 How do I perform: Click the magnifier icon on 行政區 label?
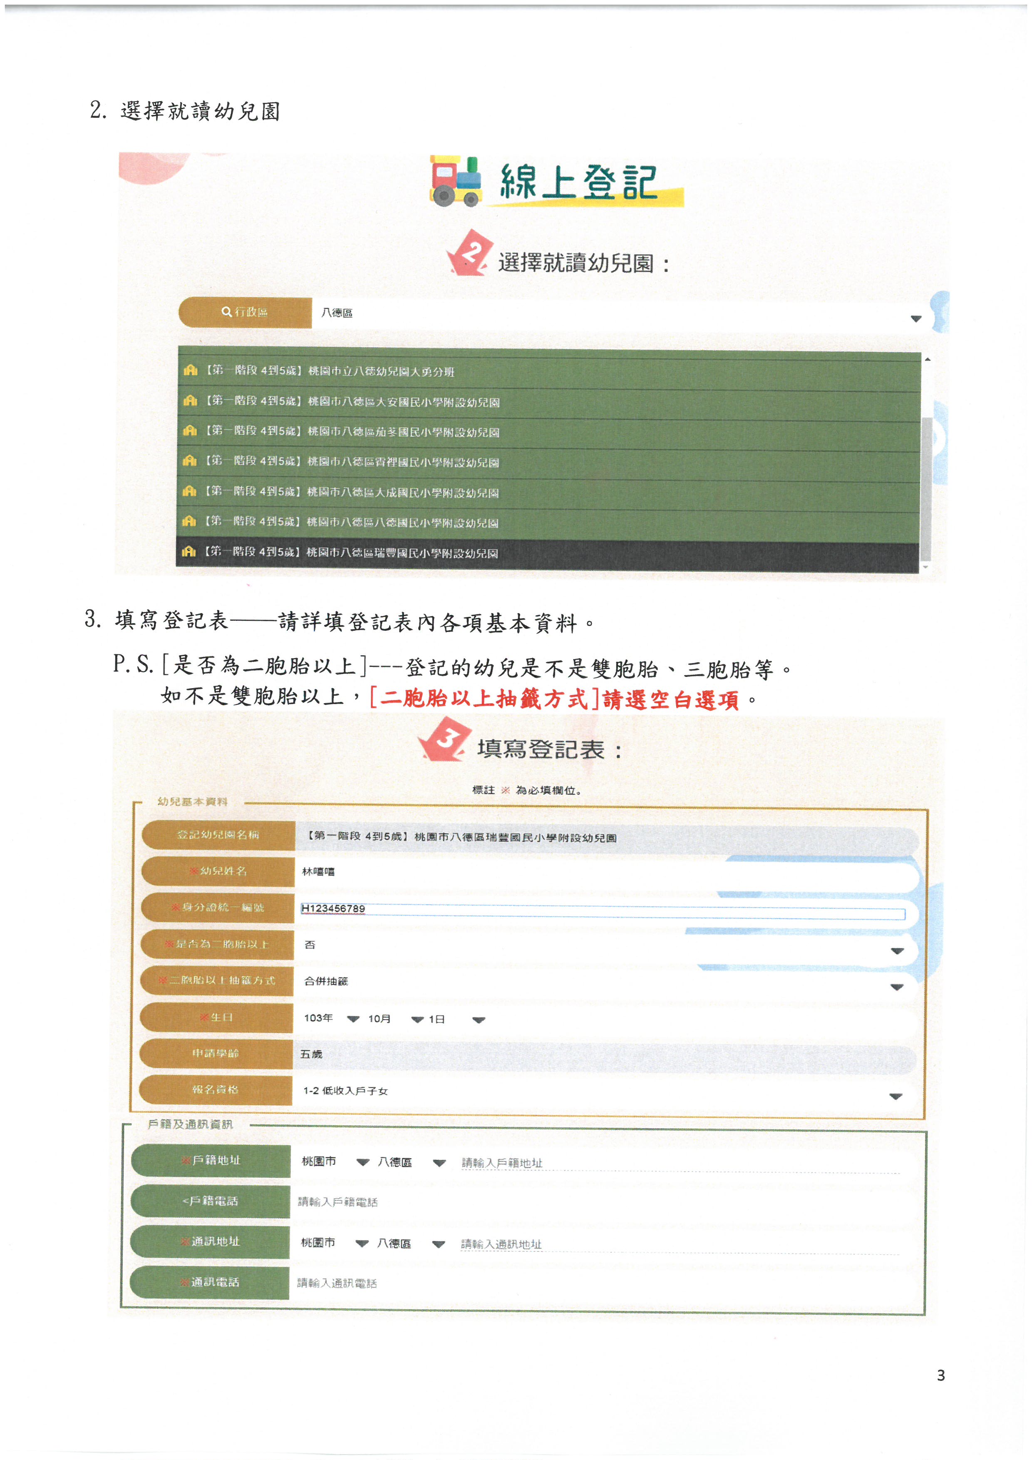point(226,311)
